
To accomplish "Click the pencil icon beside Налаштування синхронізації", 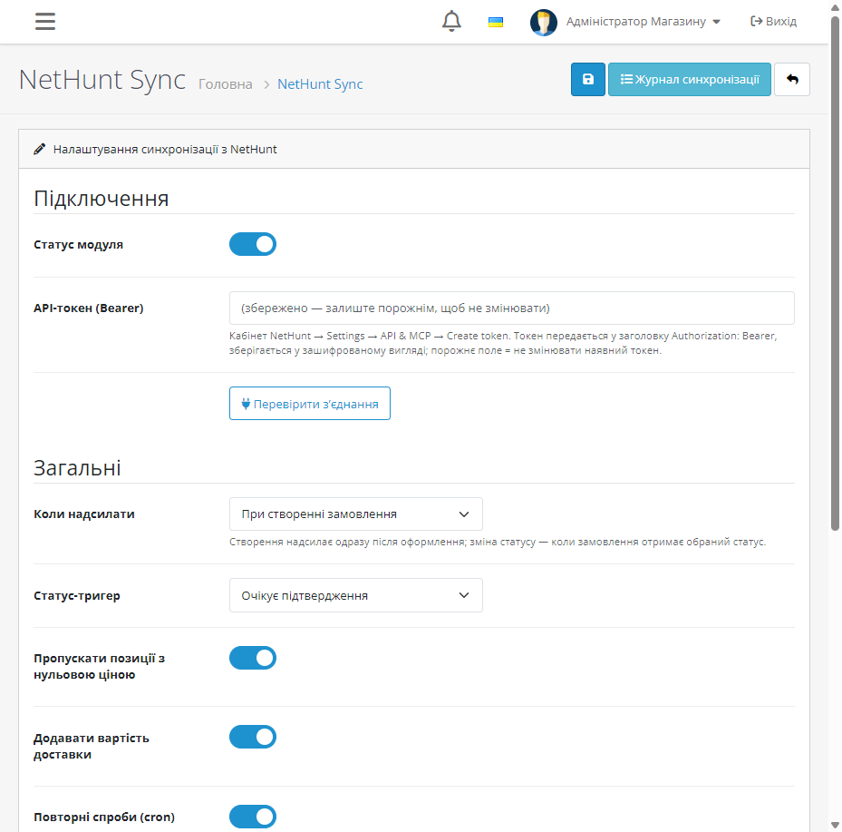I will tap(39, 149).
